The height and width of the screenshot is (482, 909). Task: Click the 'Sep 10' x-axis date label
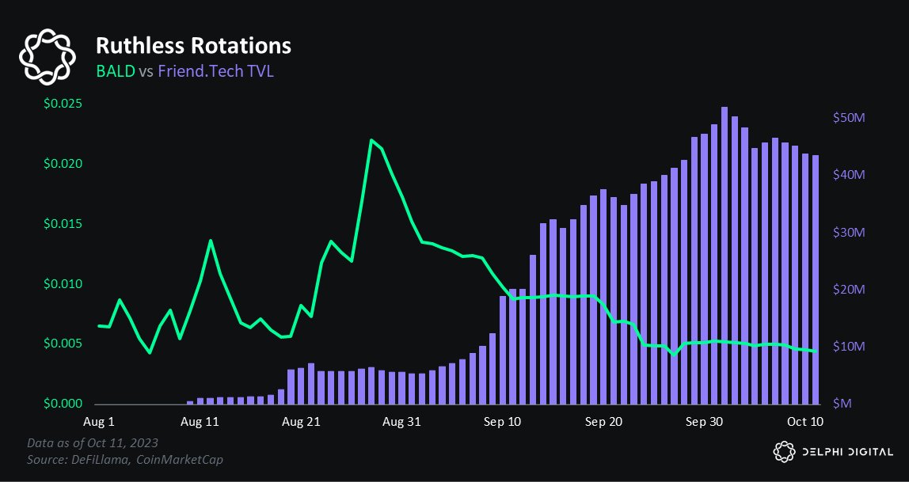pos(503,422)
